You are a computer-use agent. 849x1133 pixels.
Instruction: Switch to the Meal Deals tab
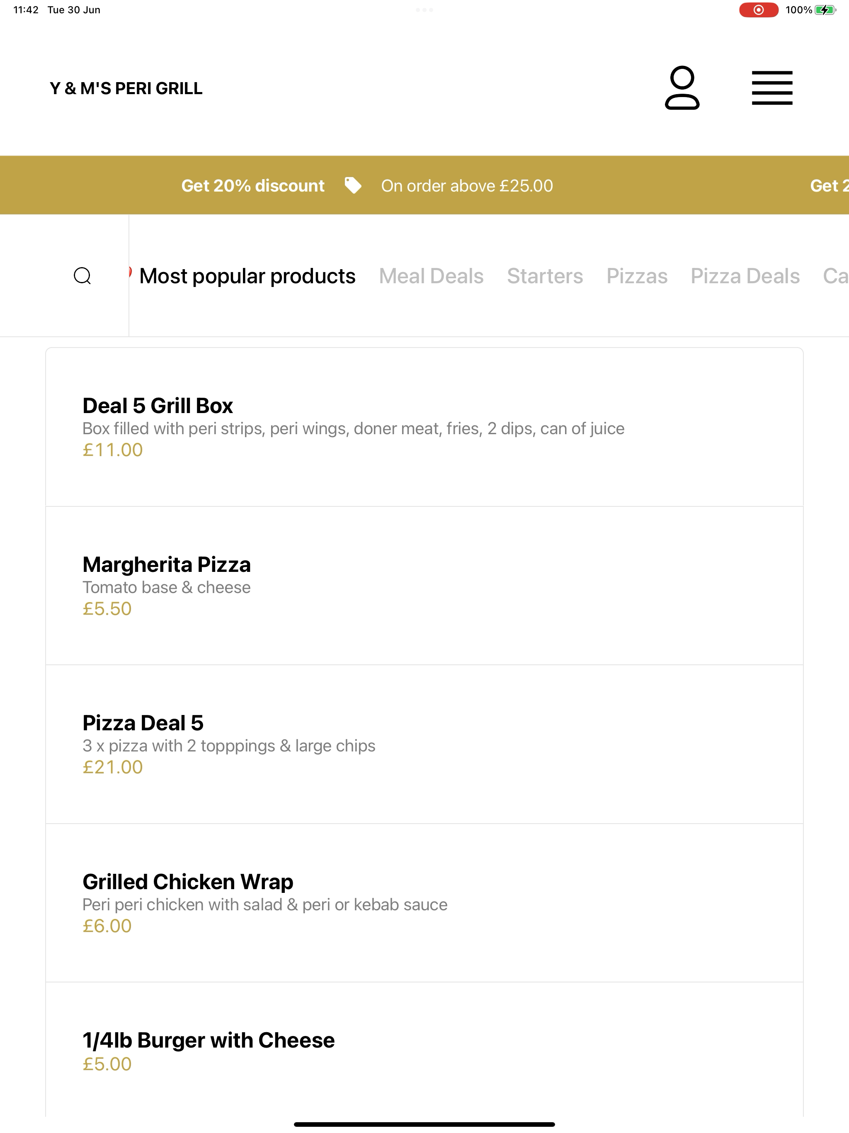[x=431, y=276]
